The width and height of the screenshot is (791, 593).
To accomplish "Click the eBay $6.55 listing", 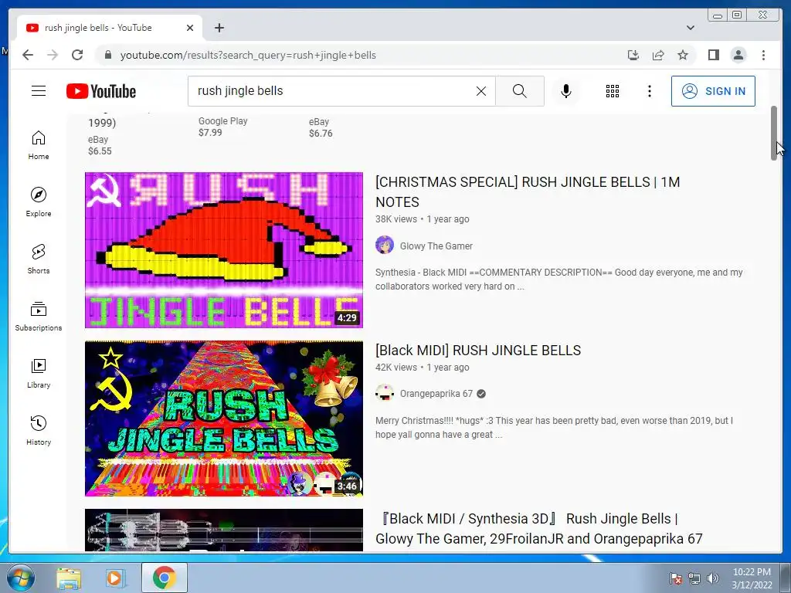I will 100,145.
